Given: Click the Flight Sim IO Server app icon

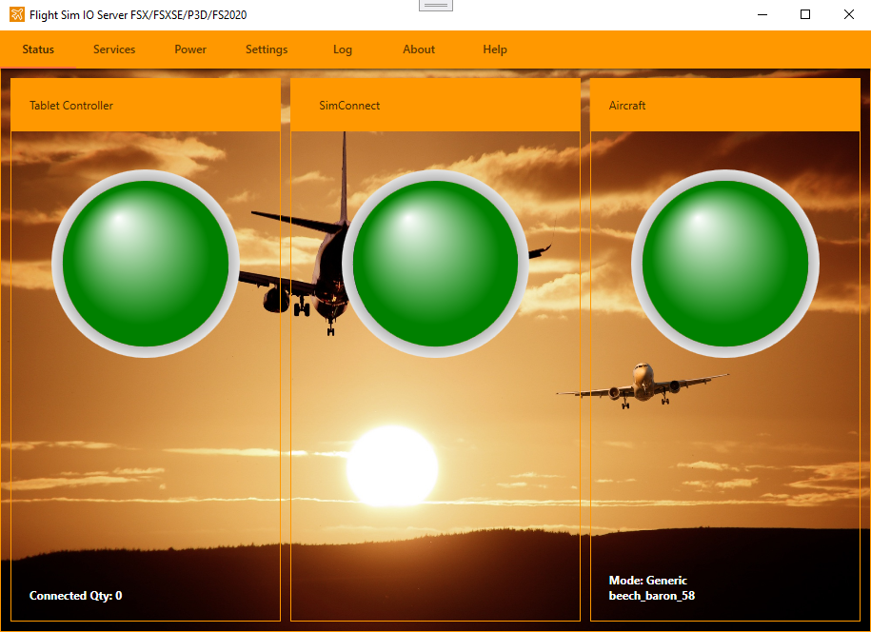Looking at the screenshot, I should (x=17, y=14).
